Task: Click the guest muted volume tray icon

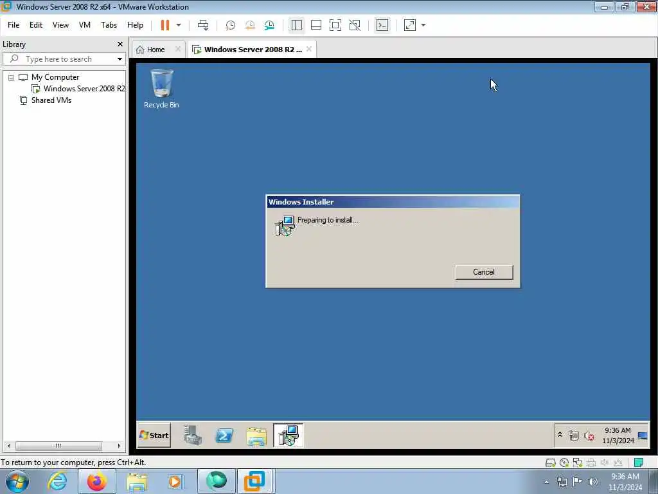Action: point(589,436)
